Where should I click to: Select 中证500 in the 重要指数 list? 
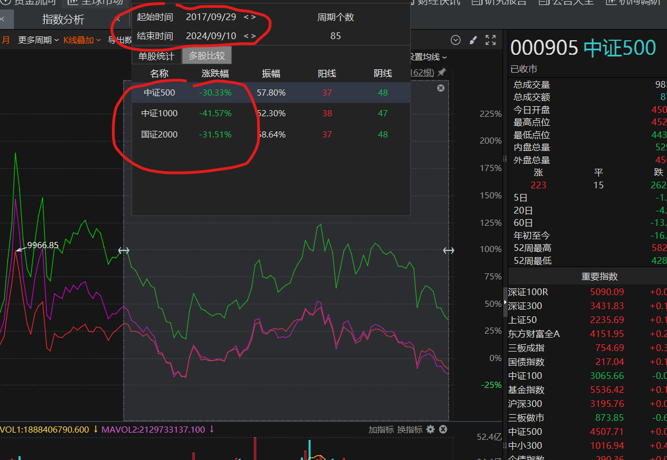tap(525, 431)
